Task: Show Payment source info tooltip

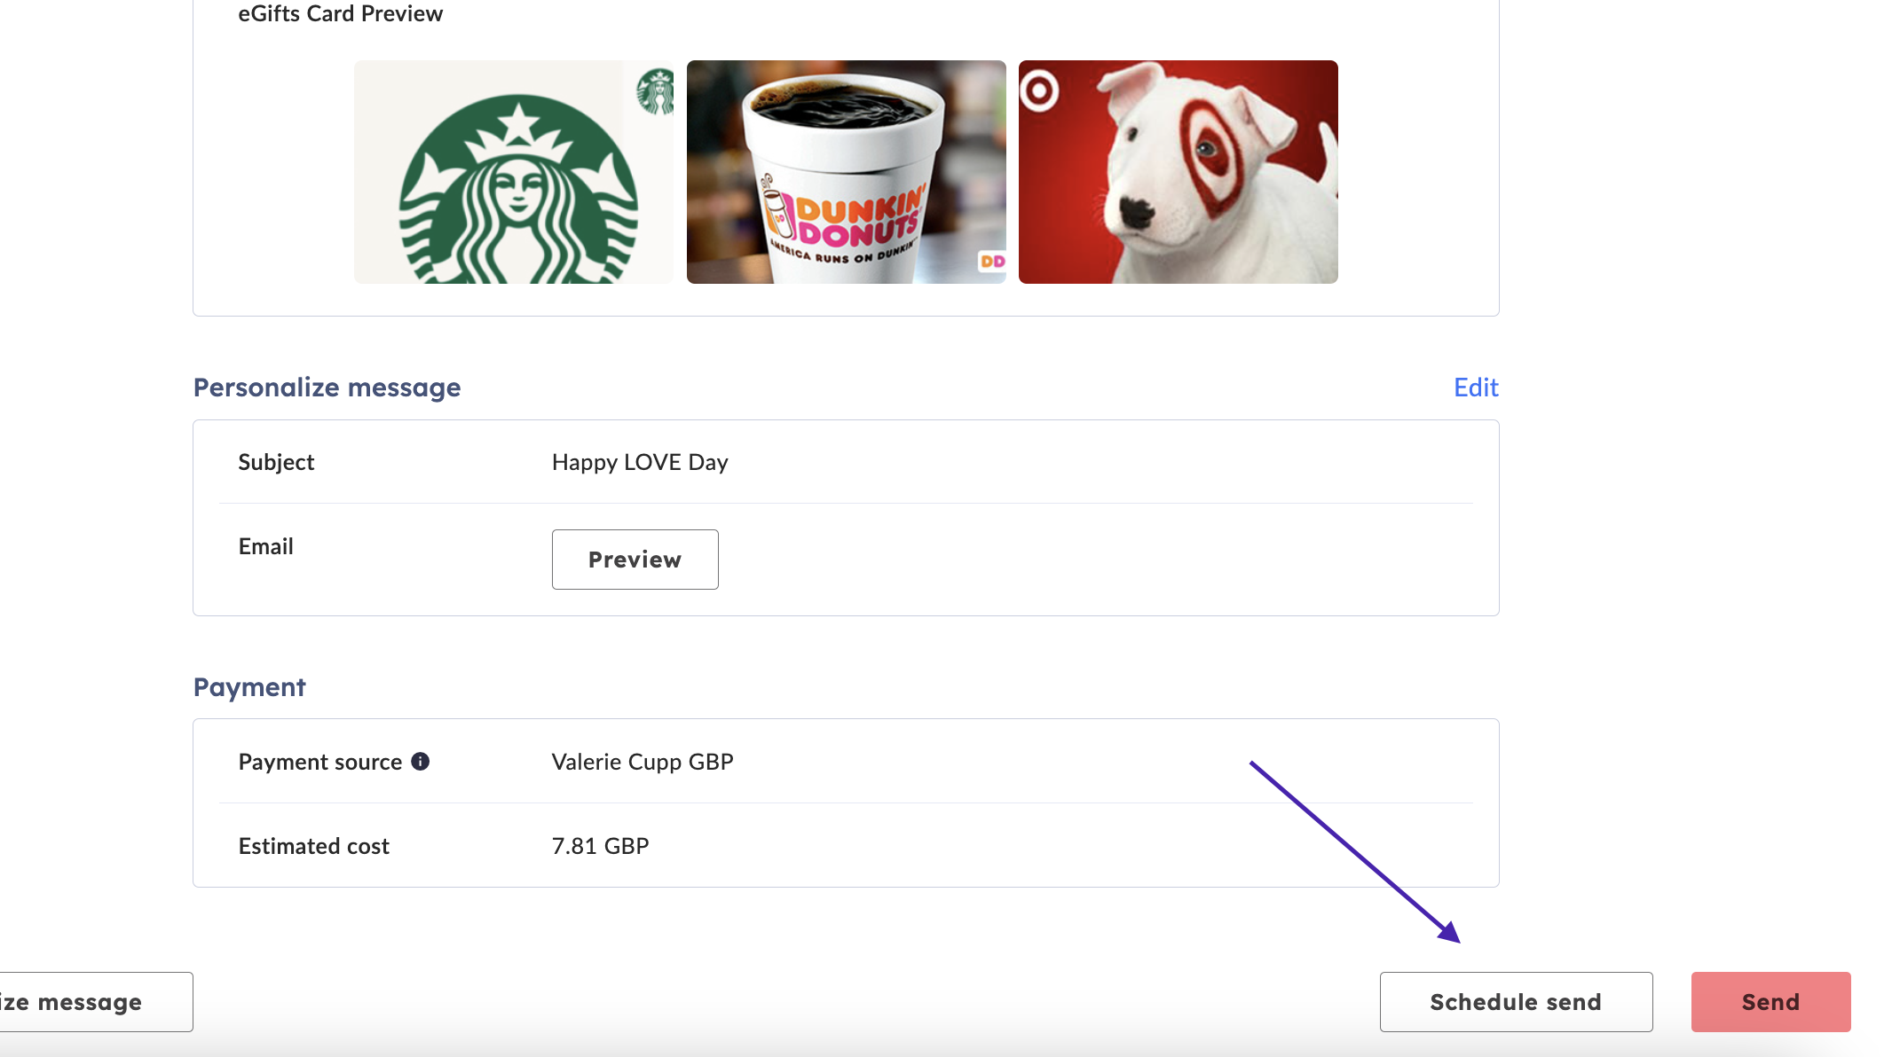Action: (x=421, y=762)
